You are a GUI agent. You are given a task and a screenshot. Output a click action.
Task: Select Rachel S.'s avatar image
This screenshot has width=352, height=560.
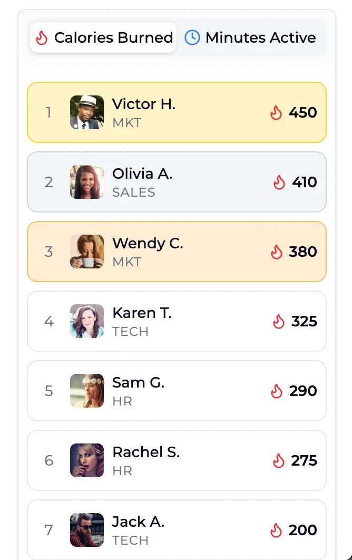(x=87, y=460)
